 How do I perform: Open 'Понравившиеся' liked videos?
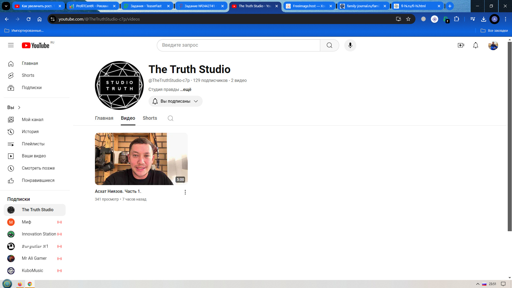tap(35, 181)
